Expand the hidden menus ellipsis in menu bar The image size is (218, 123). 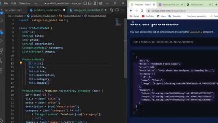click(x=35, y=3)
